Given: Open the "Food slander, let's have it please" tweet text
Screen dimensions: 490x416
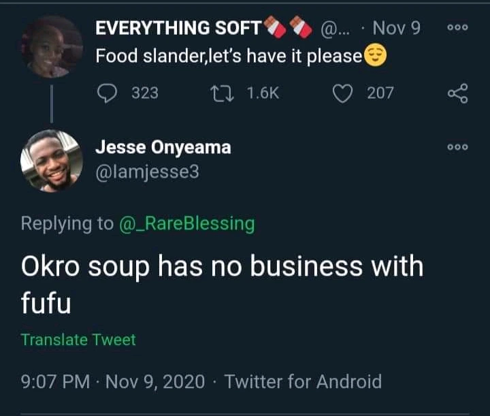Looking at the screenshot, I should 229,55.
